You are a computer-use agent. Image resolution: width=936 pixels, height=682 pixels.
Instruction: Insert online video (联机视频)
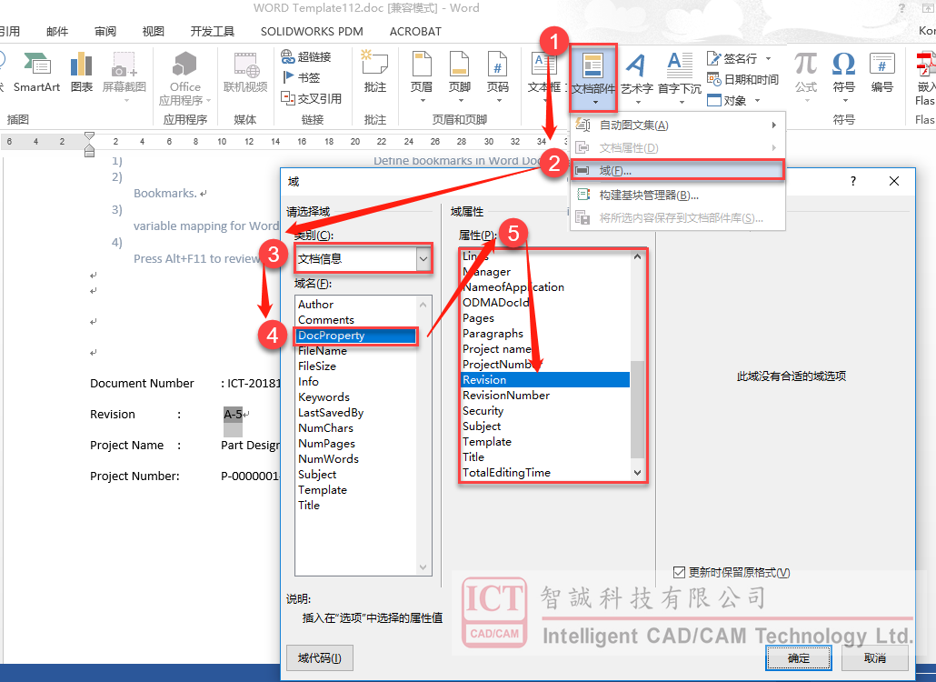245,72
